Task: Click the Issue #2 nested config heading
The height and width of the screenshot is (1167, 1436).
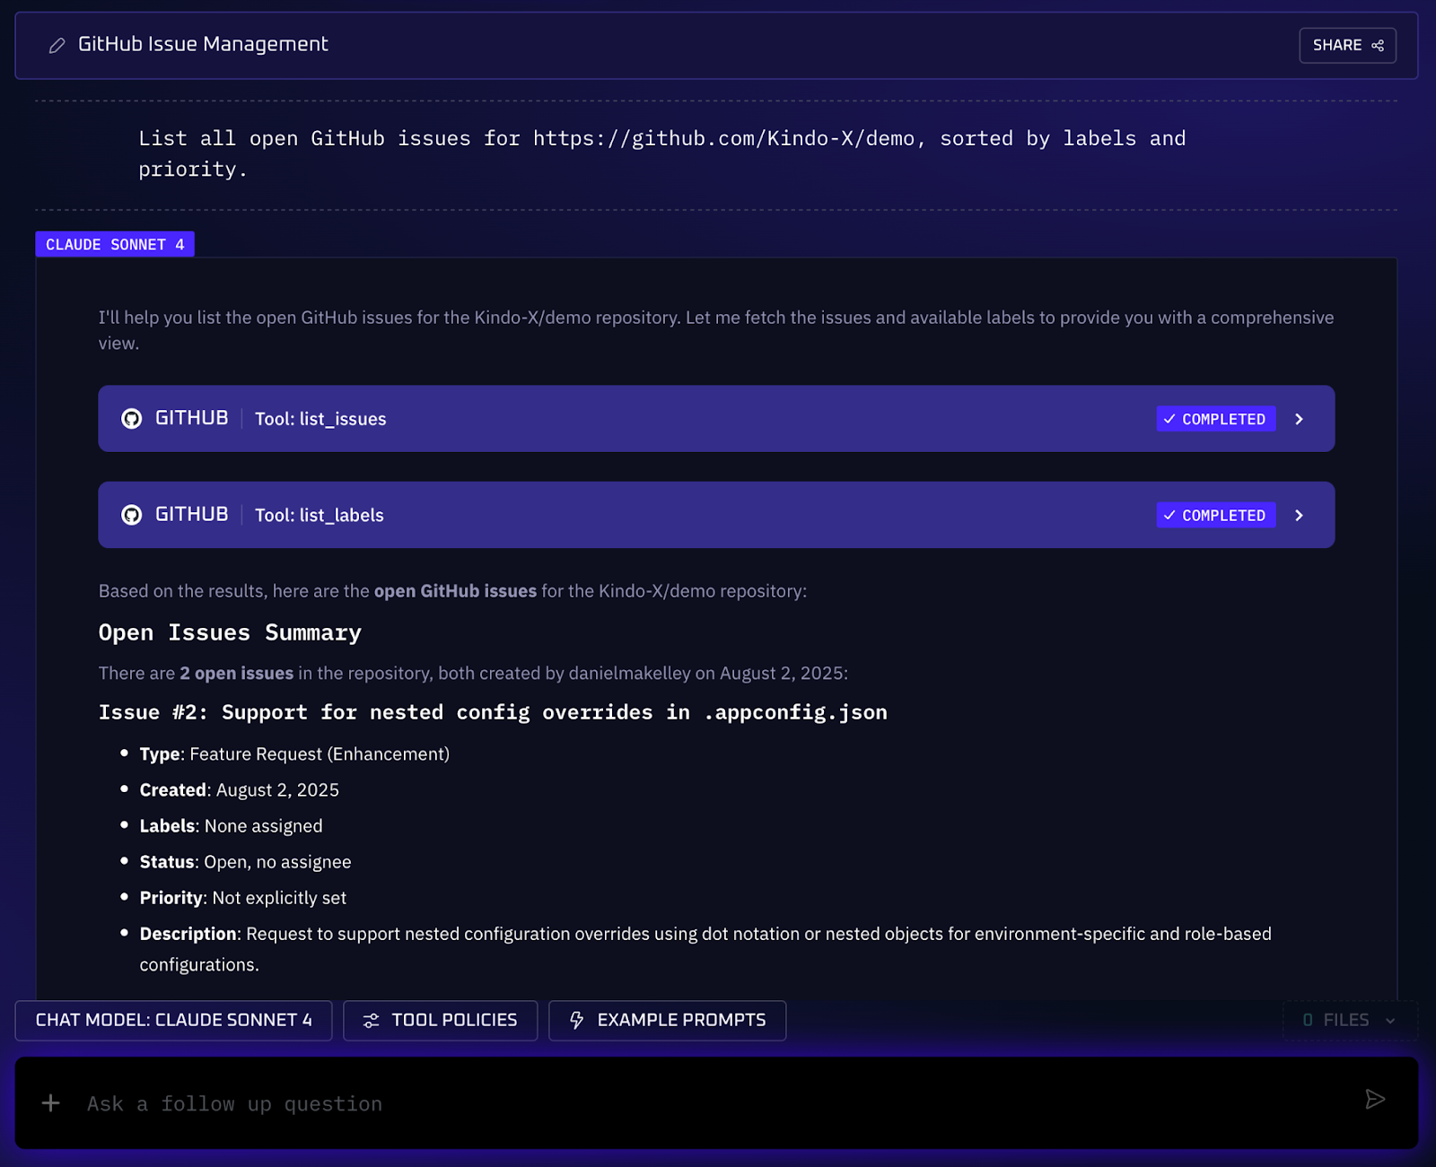Action: [x=493, y=712]
